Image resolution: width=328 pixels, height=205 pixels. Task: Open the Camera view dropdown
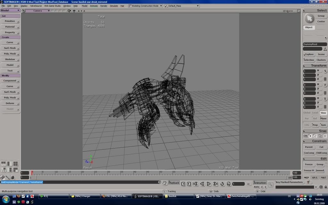tap(38, 11)
